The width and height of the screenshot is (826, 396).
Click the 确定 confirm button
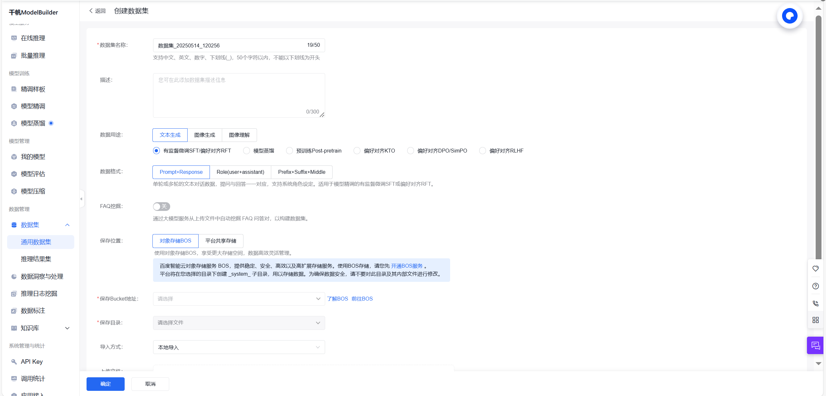pyautogui.click(x=105, y=384)
